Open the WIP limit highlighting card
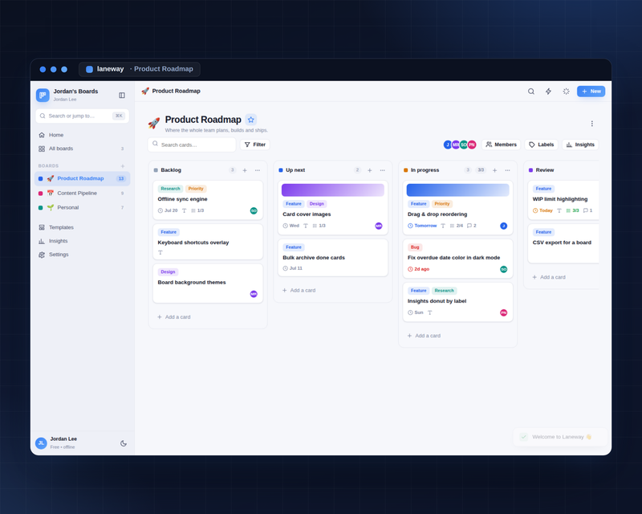Viewport: 642px width, 514px height. point(563,200)
